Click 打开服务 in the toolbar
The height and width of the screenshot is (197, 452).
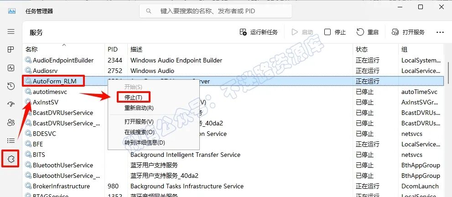[x=408, y=32]
